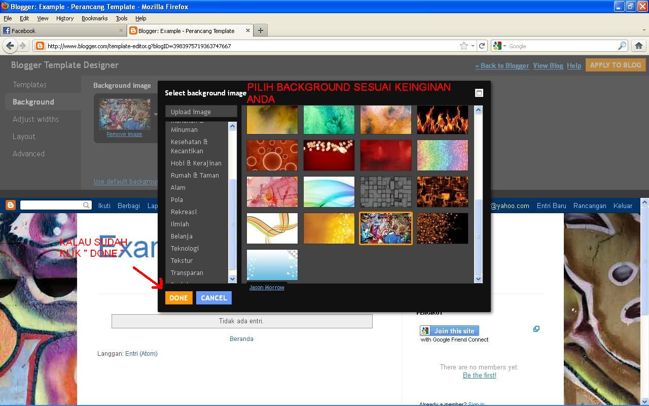
Task: Open address bar history dropdown arrow
Action: [x=473, y=46]
